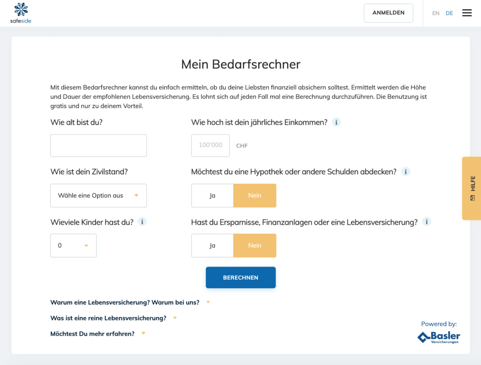Click the age input field
The image size is (481, 365).
(98, 145)
